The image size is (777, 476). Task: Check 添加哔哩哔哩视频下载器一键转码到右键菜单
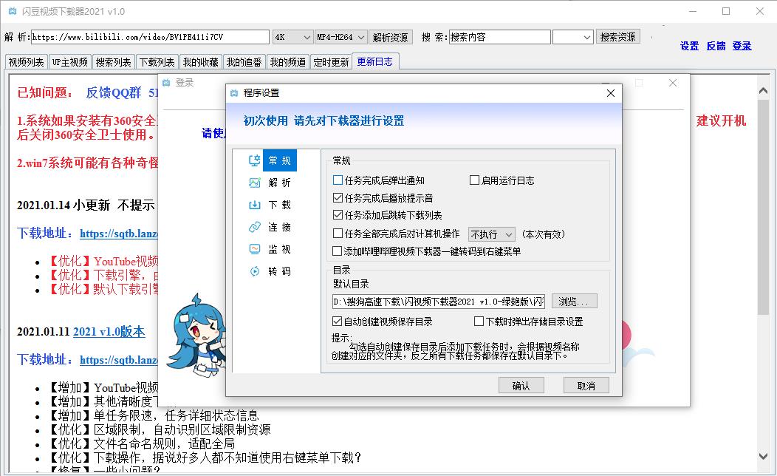(x=338, y=251)
